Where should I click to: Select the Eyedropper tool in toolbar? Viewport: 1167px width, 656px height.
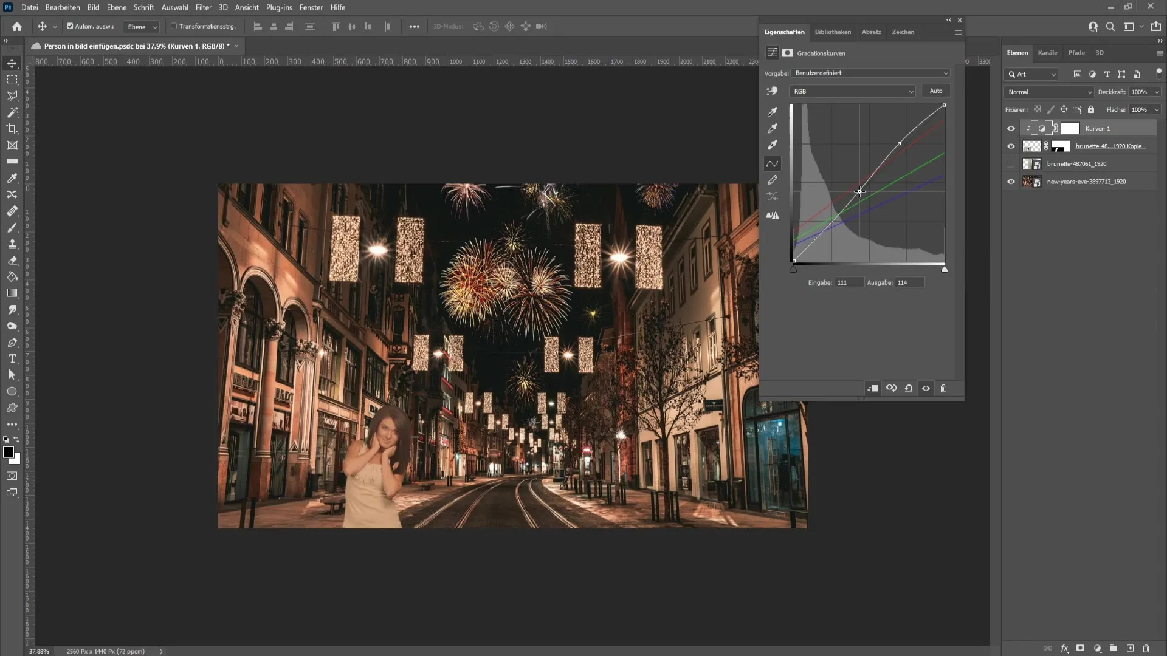pyautogui.click(x=12, y=178)
